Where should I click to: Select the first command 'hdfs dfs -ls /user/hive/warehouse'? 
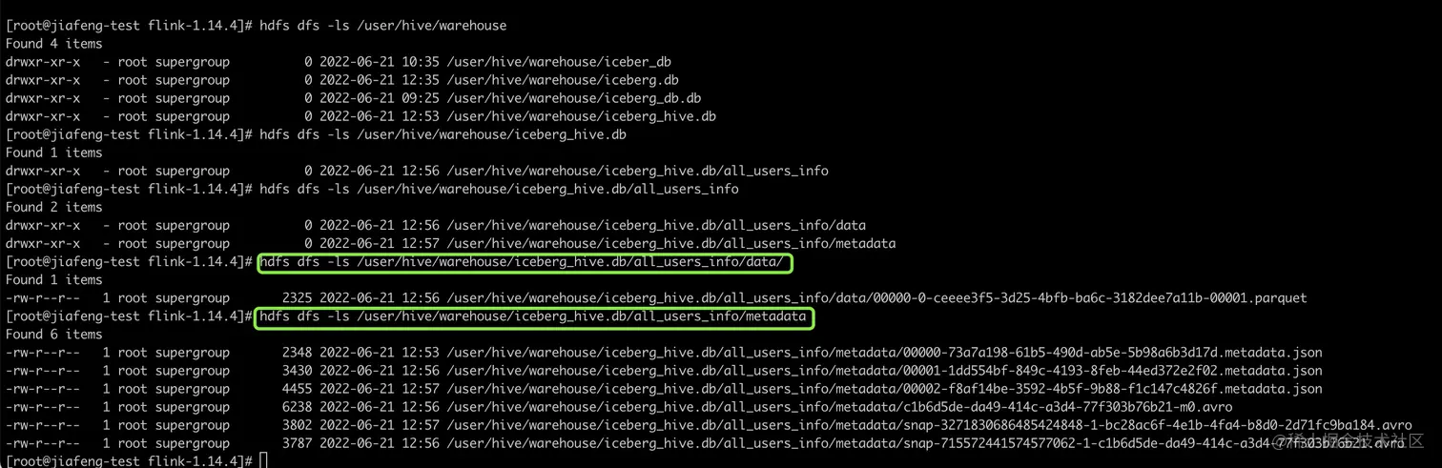383,26
